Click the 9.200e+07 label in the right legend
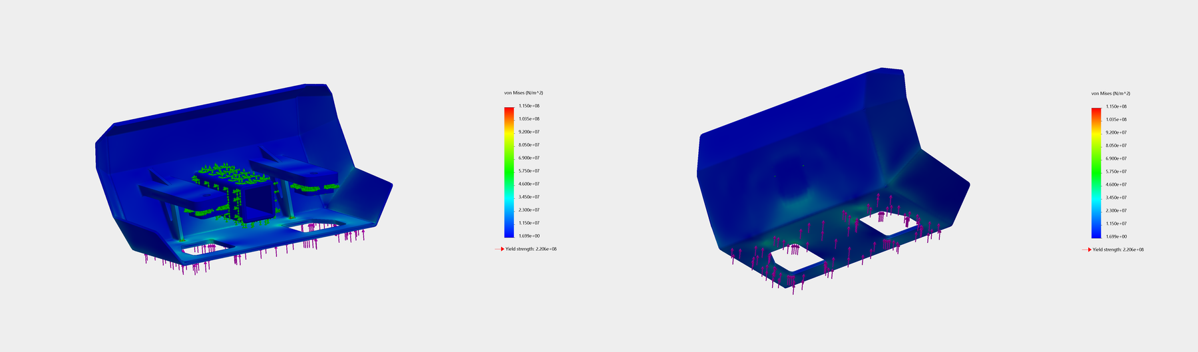Screen dimensions: 1198x352 tap(1115, 132)
